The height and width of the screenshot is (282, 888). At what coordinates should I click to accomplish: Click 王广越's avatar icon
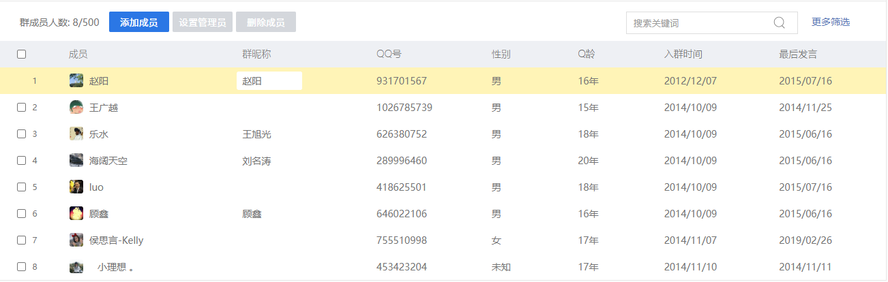pos(76,107)
